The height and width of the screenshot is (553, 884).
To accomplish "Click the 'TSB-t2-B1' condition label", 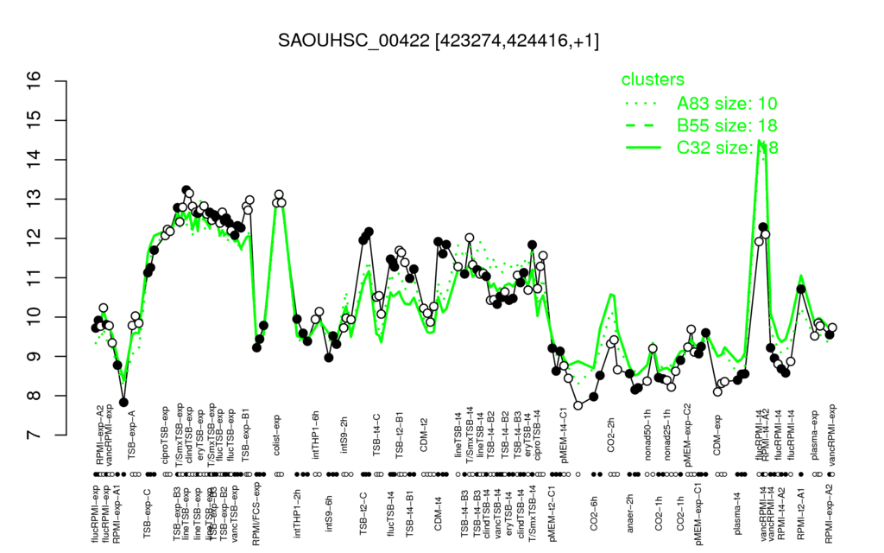I will 400,435.
